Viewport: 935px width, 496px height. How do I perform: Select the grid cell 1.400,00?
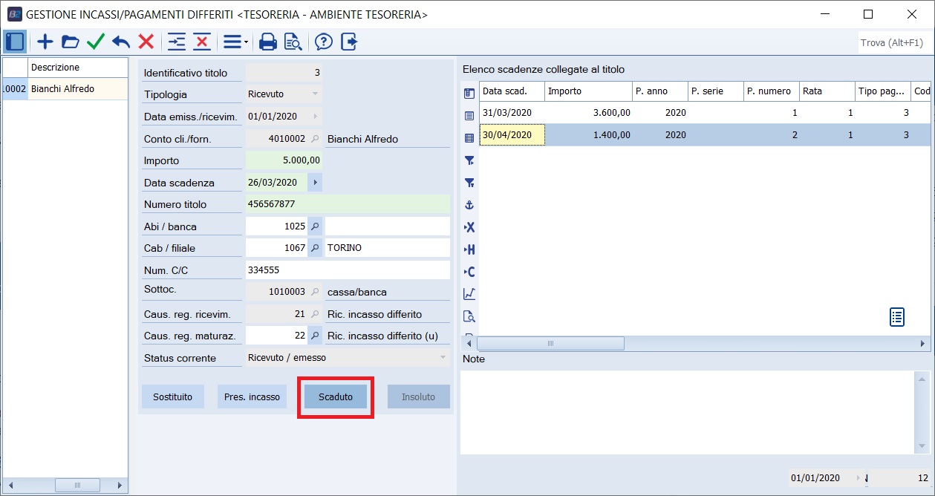tap(588, 135)
